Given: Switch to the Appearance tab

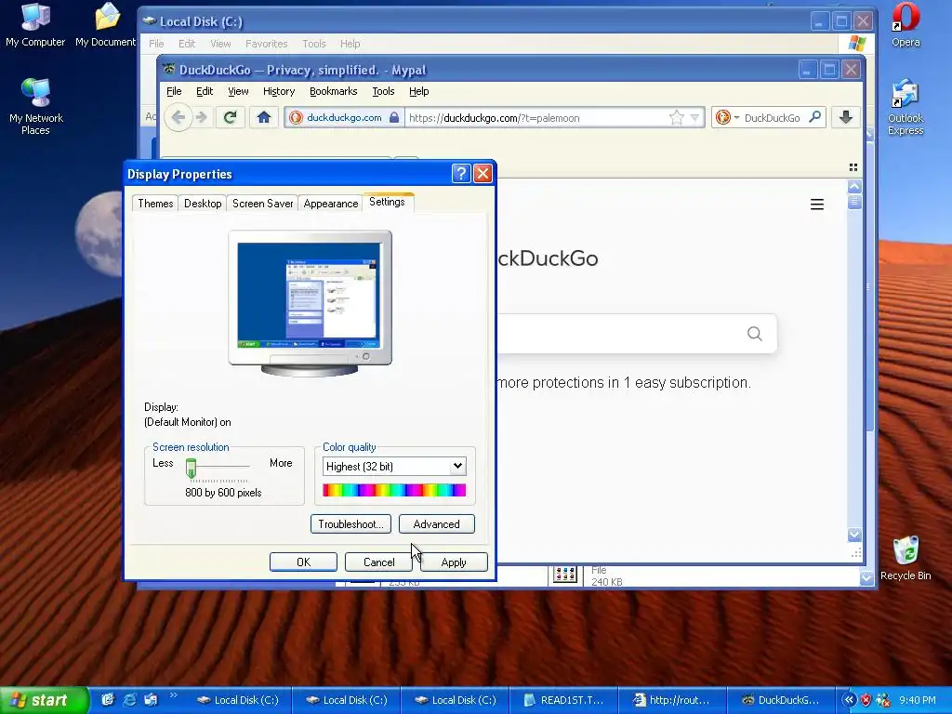Looking at the screenshot, I should 331,204.
